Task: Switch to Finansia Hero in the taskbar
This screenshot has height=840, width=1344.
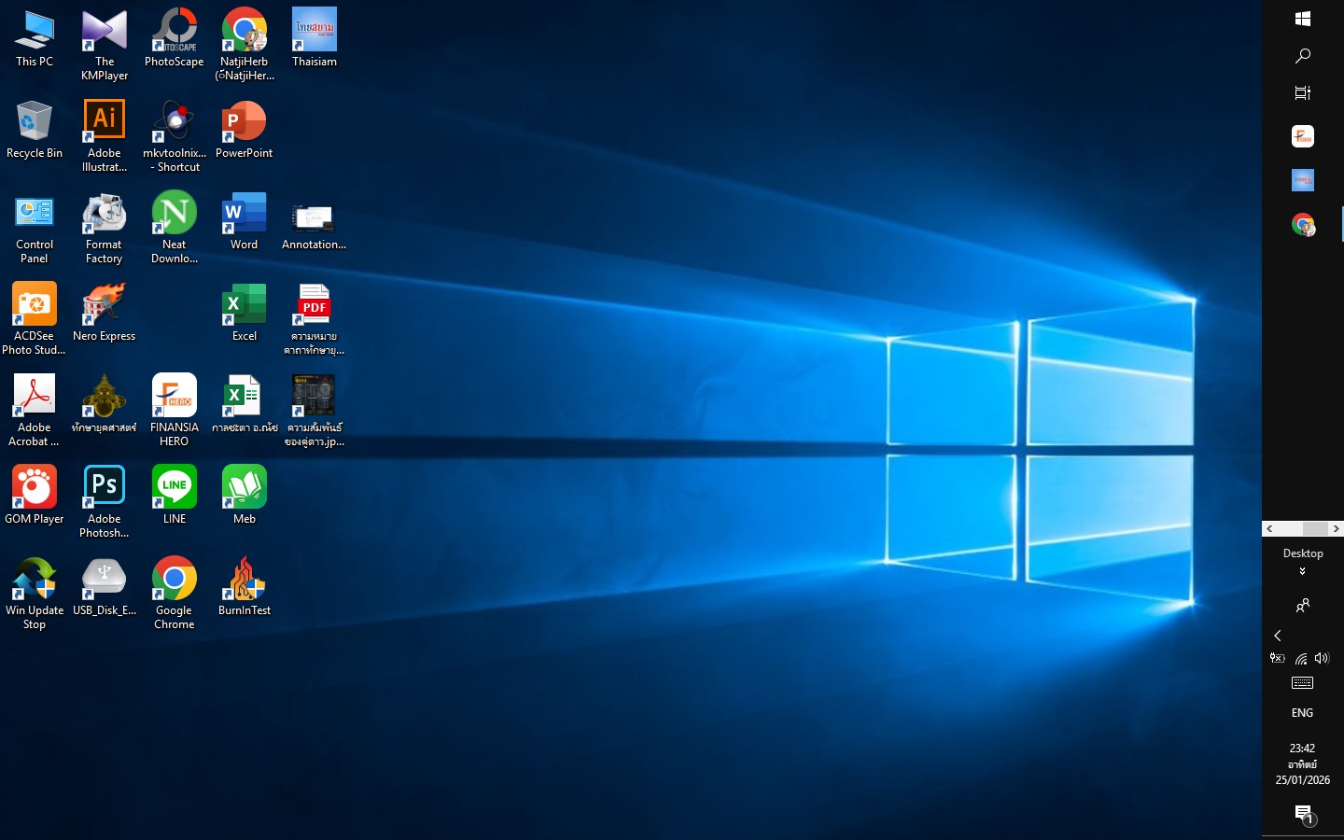Action: pos(1303,136)
